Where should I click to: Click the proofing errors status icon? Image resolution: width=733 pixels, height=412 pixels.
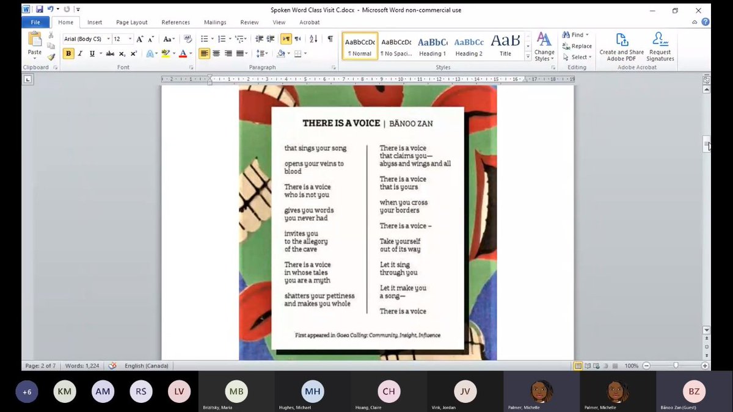112,366
